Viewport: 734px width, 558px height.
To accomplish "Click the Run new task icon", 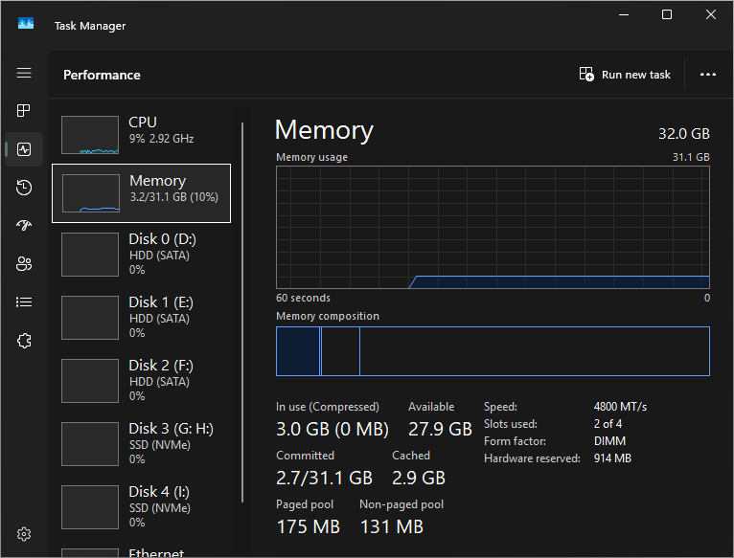I will 586,75.
